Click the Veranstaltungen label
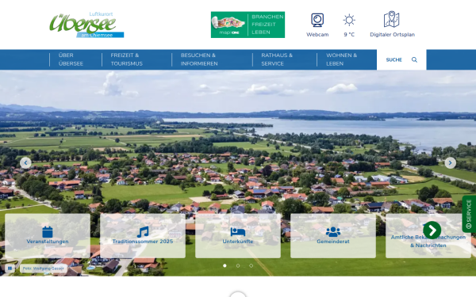This screenshot has width=476, height=297. point(48,242)
